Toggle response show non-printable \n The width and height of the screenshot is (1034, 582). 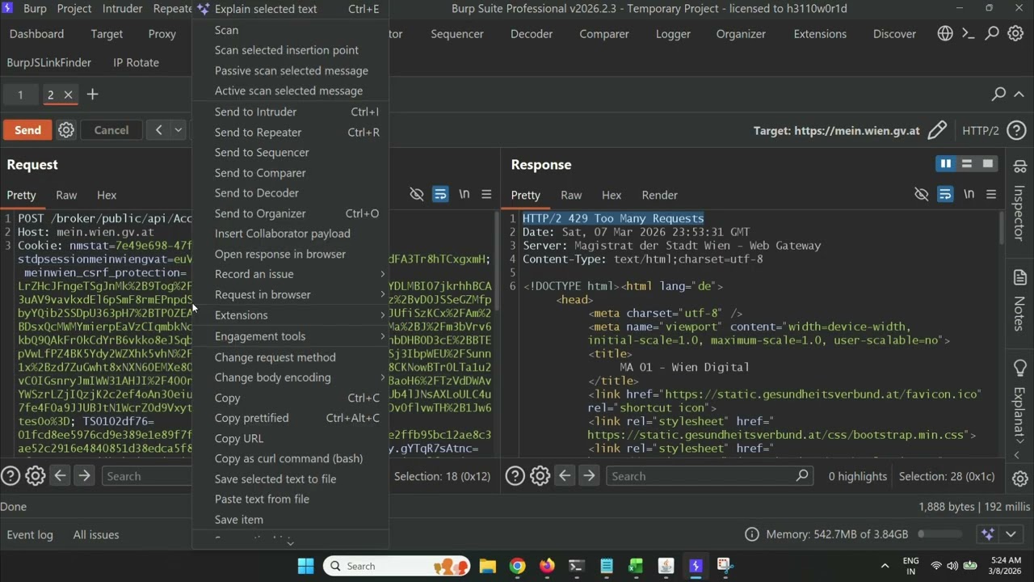[x=969, y=195]
